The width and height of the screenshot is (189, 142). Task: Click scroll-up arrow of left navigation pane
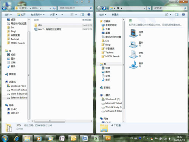tap(29, 19)
